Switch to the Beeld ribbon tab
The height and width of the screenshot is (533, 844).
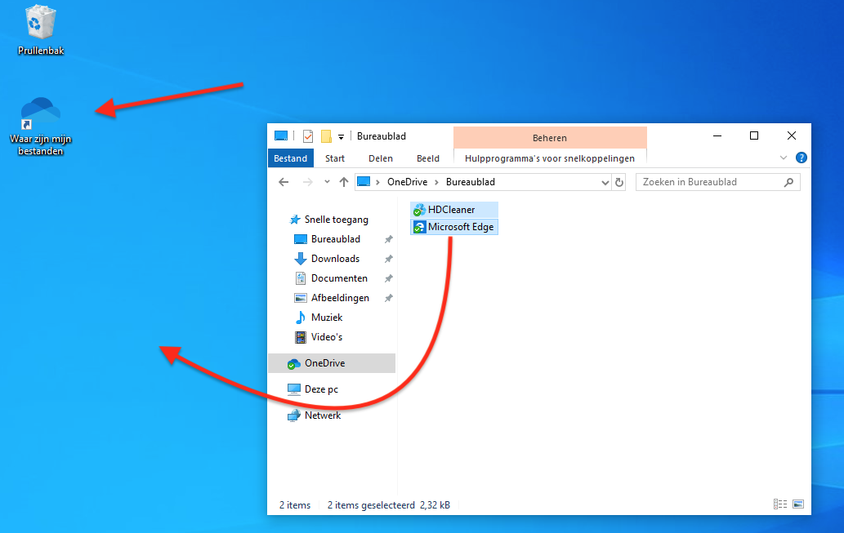pos(427,158)
